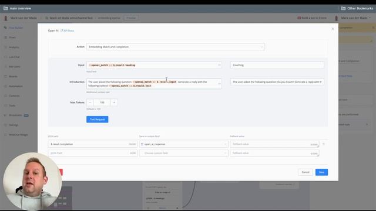
Task: Click the $.result.completion JSON path field
Action: (x=93, y=144)
